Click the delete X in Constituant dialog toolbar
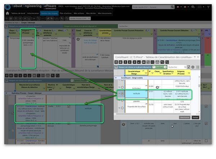216x159 pixels. pyautogui.click(x=134, y=62)
